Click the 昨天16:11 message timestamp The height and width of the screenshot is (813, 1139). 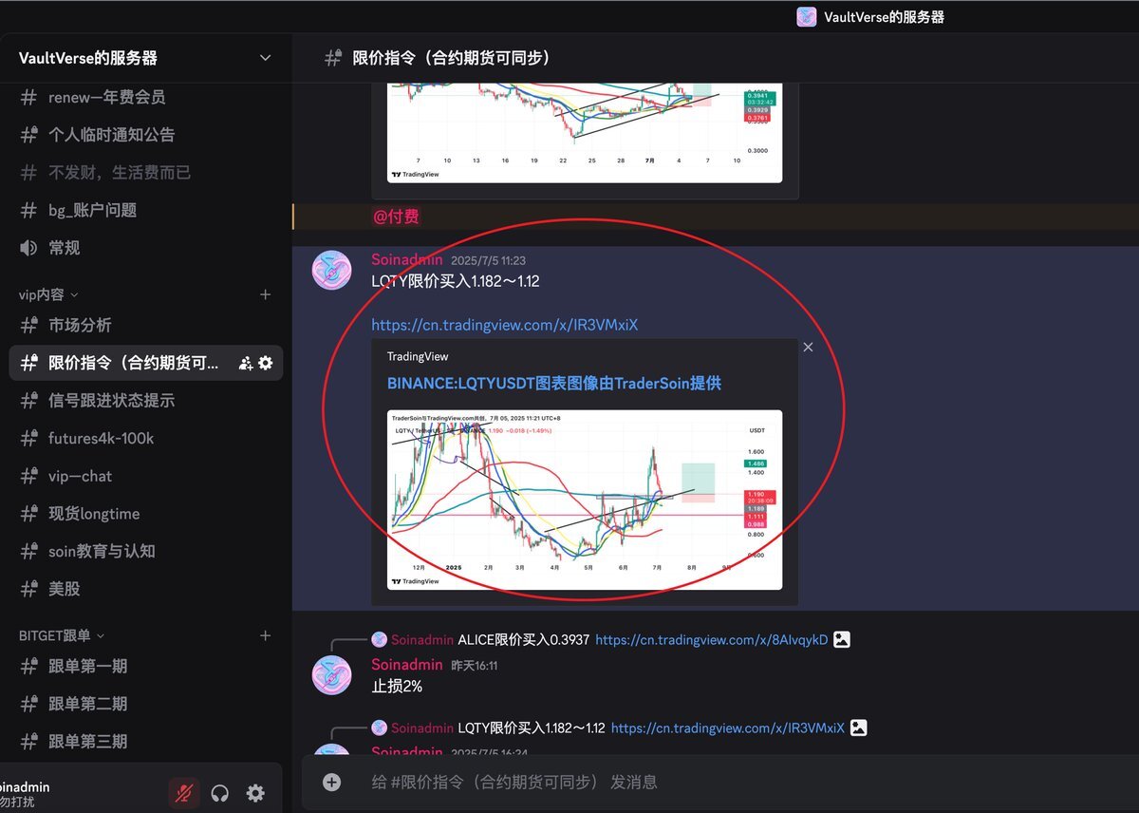pyautogui.click(x=474, y=666)
